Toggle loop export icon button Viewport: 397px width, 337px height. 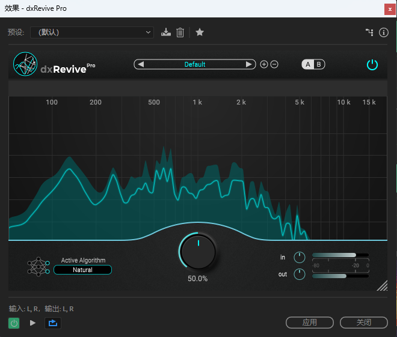(x=53, y=323)
